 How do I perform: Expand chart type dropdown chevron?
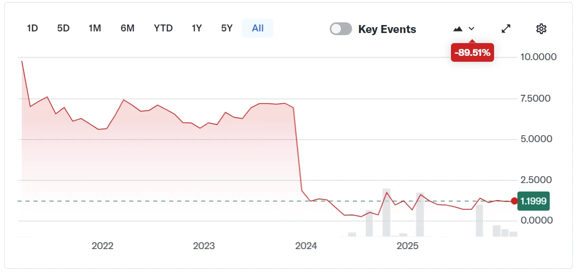click(x=471, y=29)
